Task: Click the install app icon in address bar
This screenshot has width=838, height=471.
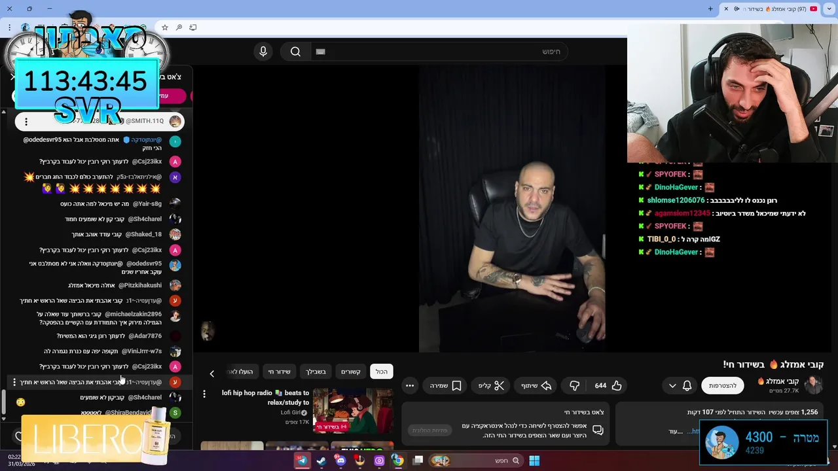Action: click(x=193, y=27)
